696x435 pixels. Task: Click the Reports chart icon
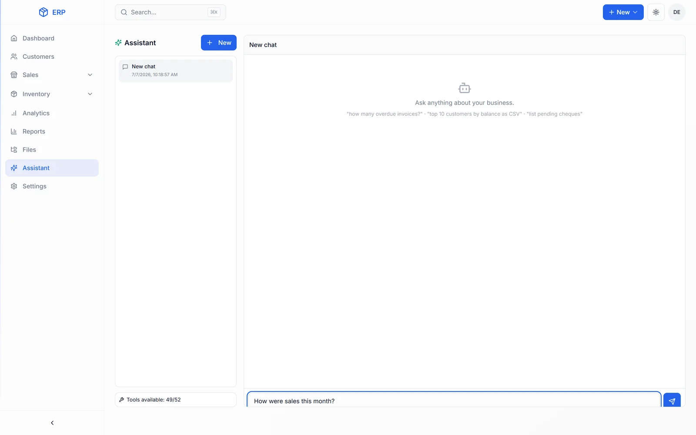[x=14, y=131]
